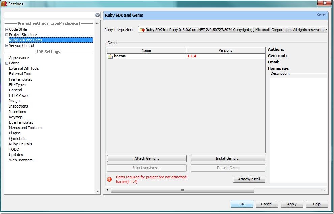Click the Install Gems... button
334x214 pixels.
(x=228, y=158)
